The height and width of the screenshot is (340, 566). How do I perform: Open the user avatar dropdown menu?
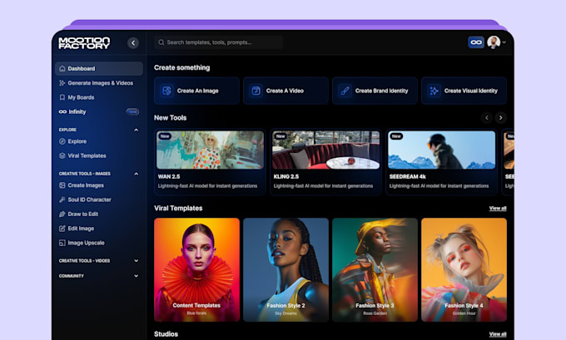[496, 42]
